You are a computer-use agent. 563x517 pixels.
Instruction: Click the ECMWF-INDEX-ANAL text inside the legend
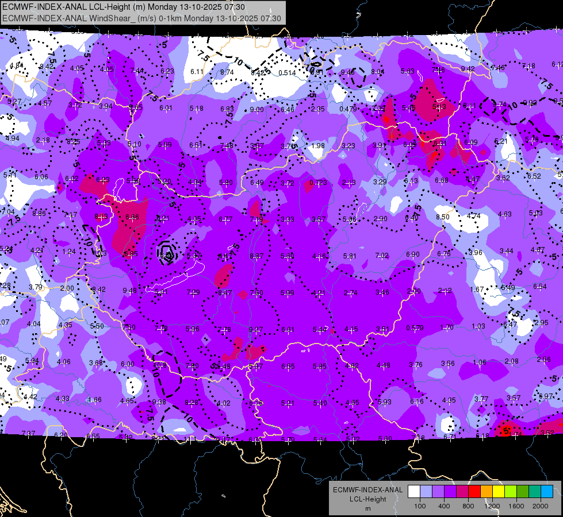point(367,490)
